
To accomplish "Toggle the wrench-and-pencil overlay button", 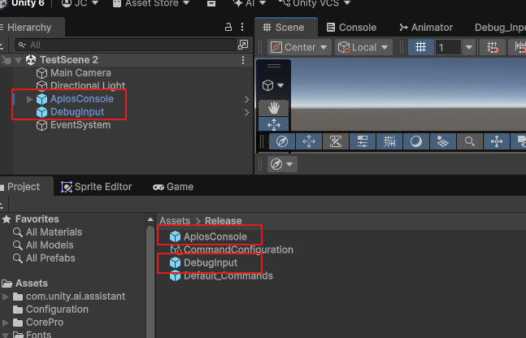I will click(x=336, y=141).
